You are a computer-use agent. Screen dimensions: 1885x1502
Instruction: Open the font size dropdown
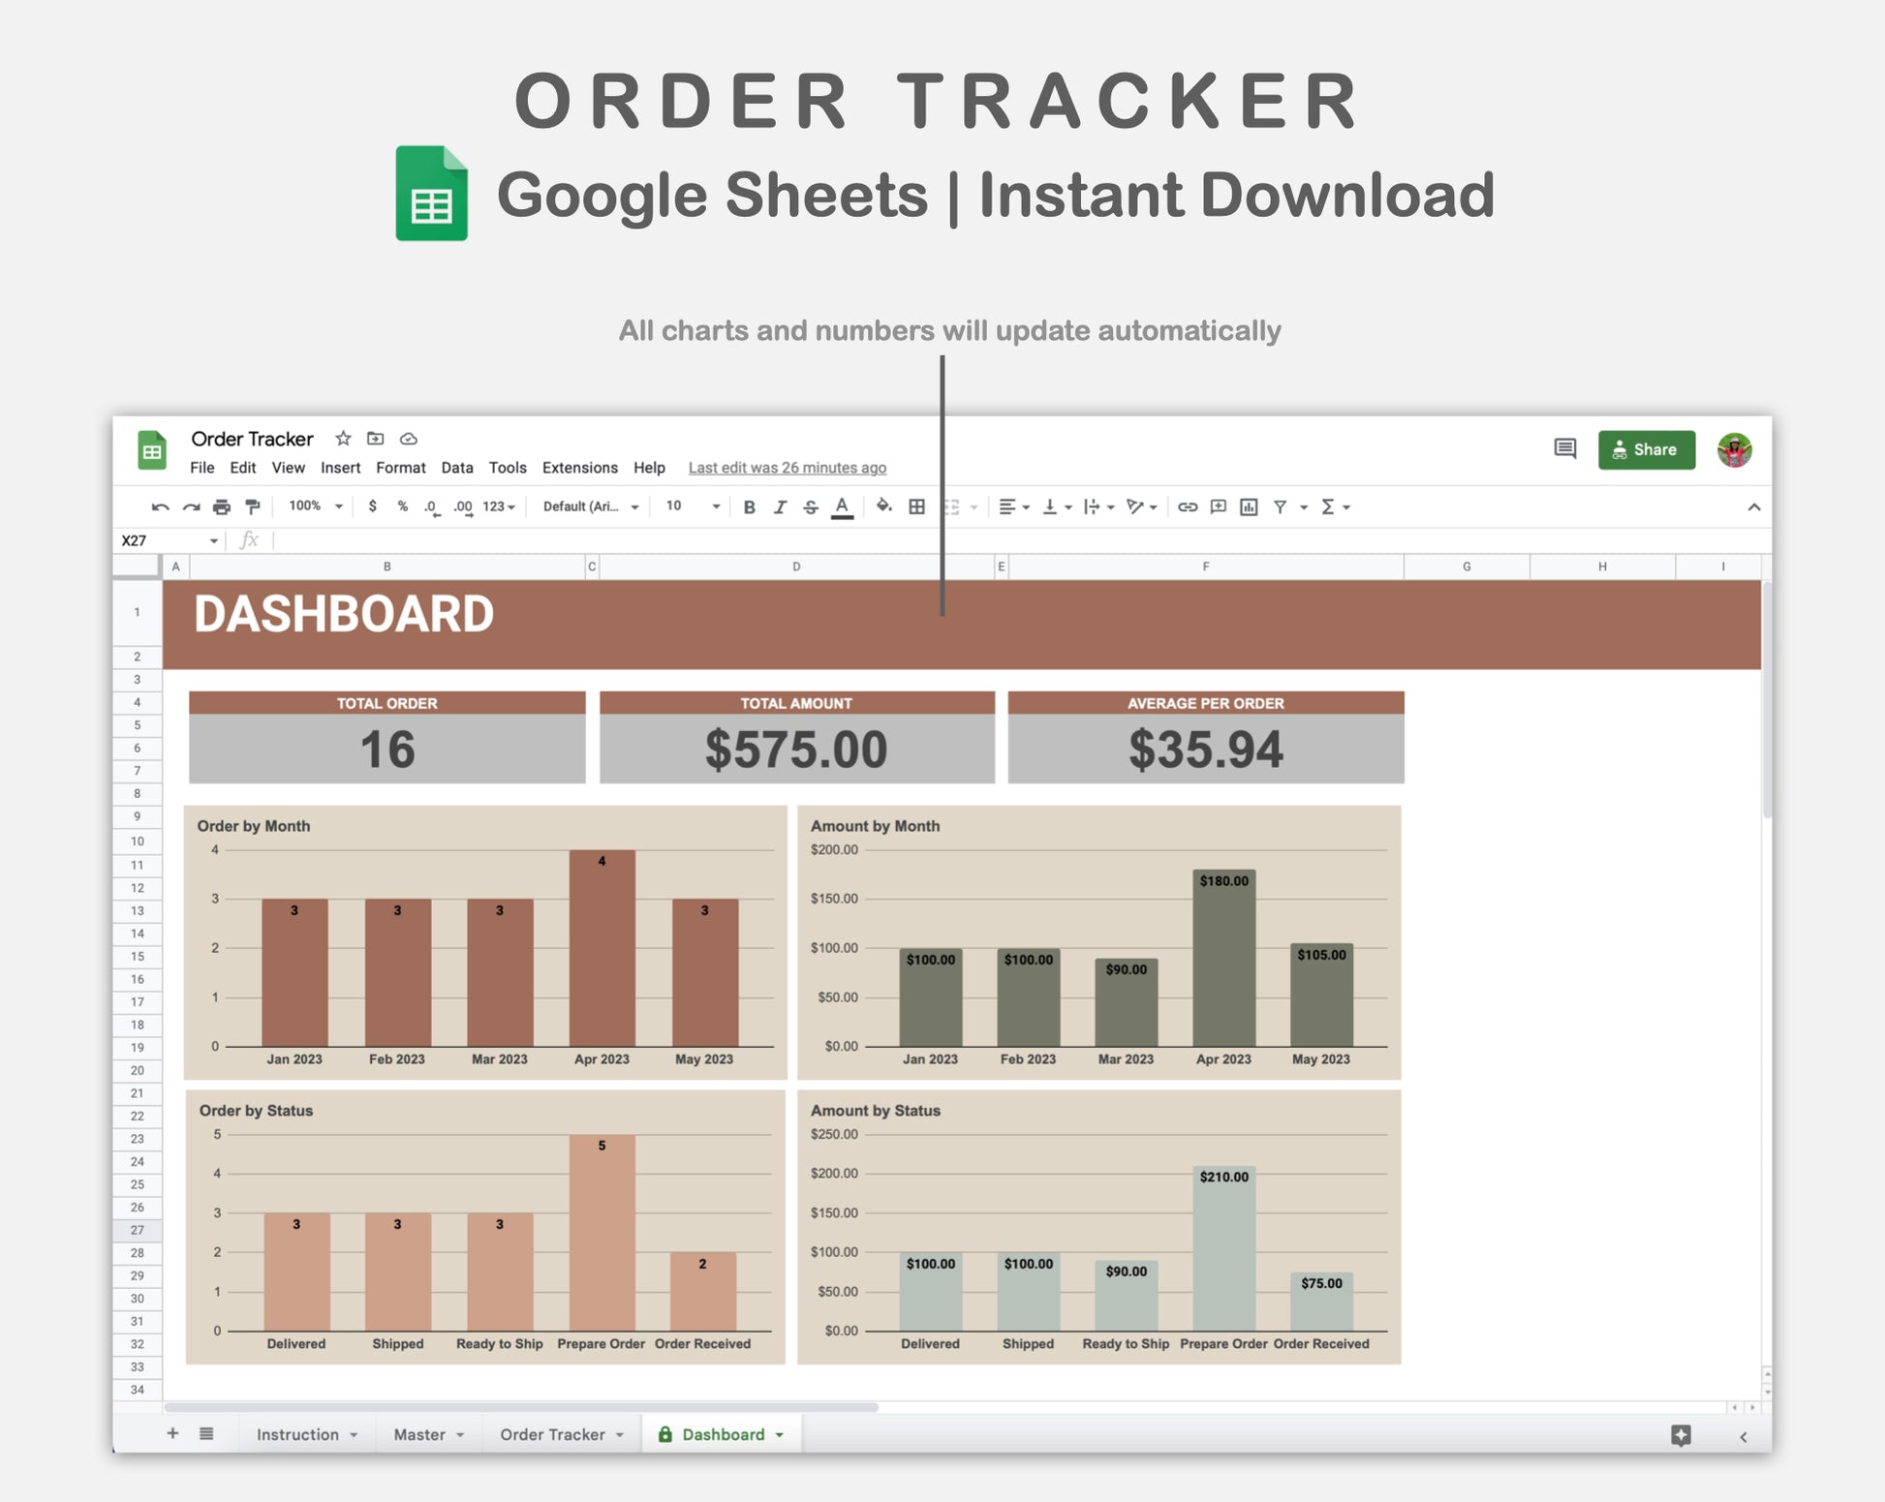pos(693,506)
